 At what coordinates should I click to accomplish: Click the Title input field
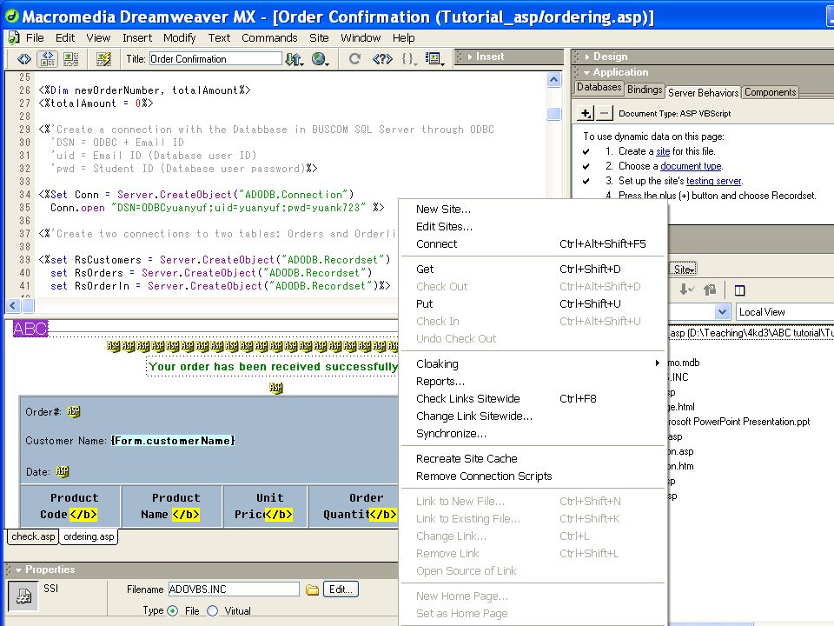(x=215, y=58)
